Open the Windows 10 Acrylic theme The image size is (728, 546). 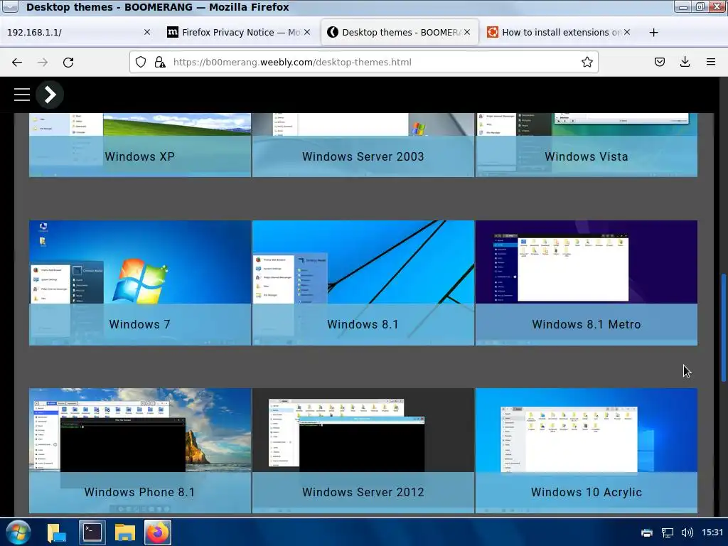[587, 451]
